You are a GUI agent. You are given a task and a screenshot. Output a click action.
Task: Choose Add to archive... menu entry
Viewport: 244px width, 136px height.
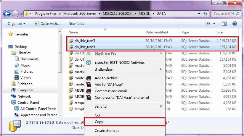pyautogui.click(x=124, y=78)
